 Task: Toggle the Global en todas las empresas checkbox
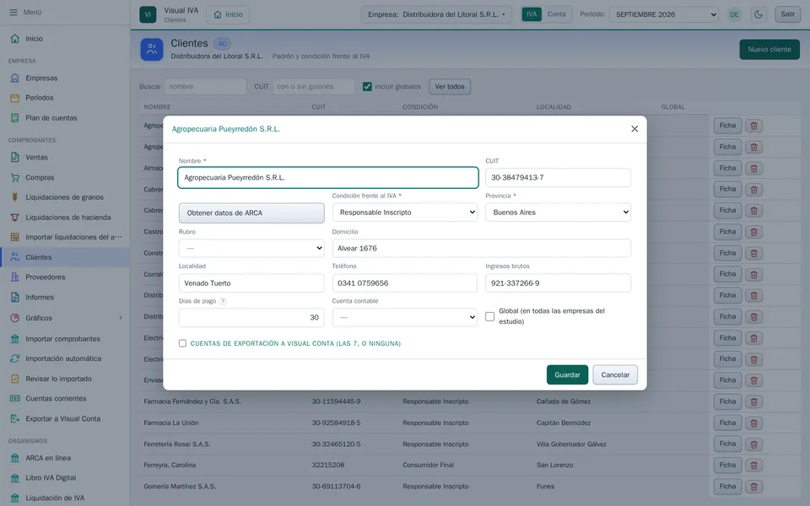(x=489, y=316)
